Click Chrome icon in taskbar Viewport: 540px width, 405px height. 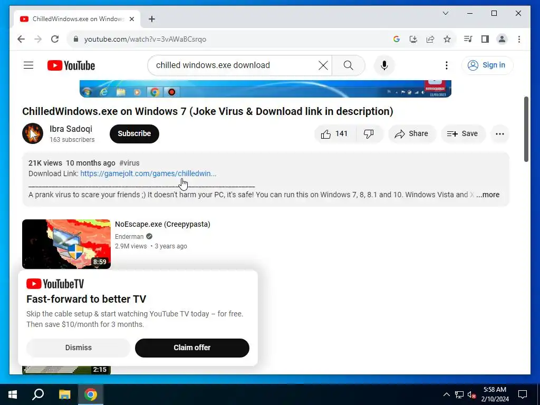pyautogui.click(x=91, y=394)
